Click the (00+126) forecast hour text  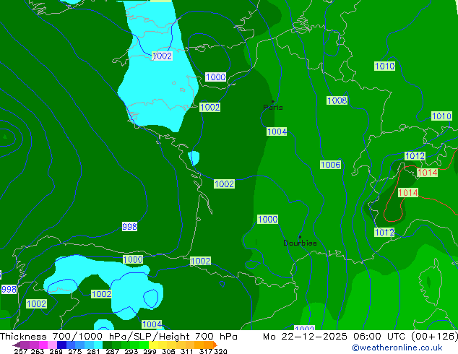click(x=434, y=337)
